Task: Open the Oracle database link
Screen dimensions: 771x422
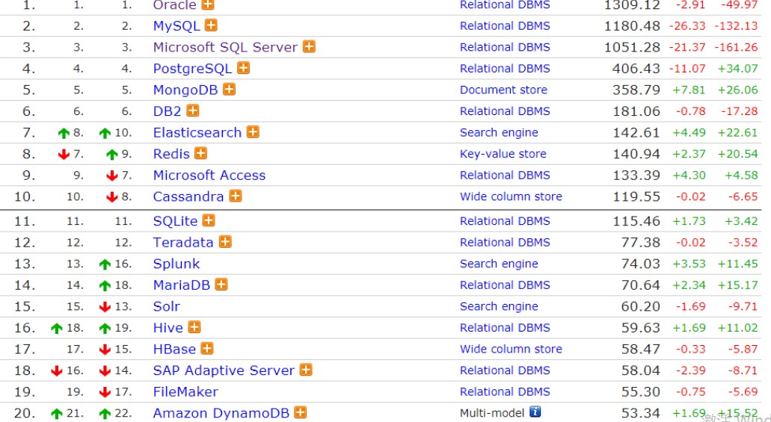Action: 174,5
